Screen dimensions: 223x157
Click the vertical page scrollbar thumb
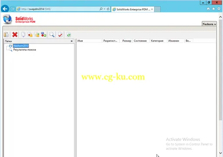click(220, 70)
